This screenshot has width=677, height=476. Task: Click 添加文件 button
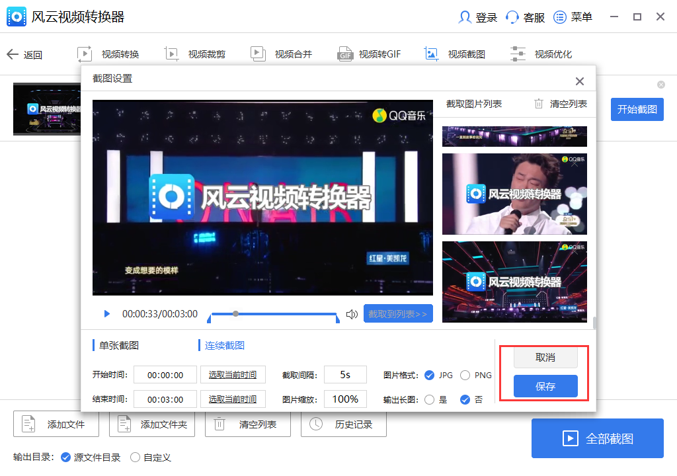[56, 424]
